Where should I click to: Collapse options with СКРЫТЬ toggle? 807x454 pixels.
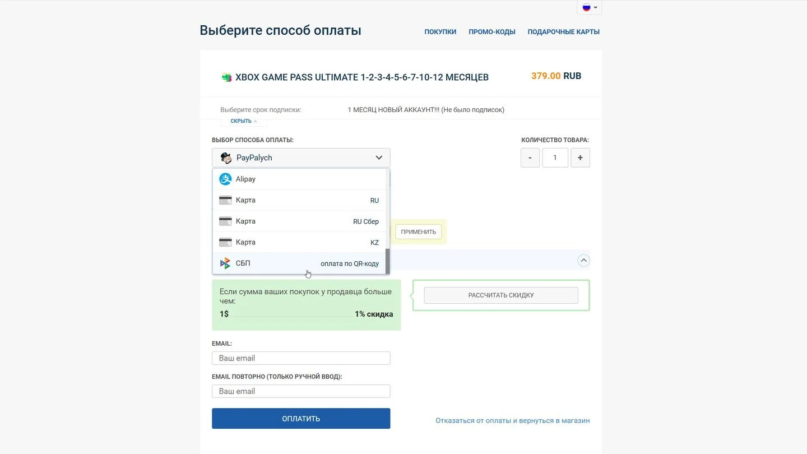coord(244,121)
